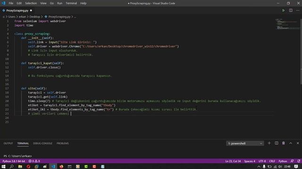Run the Python file with play button
This screenshot has height=169, width=302.
(x=283, y=10)
